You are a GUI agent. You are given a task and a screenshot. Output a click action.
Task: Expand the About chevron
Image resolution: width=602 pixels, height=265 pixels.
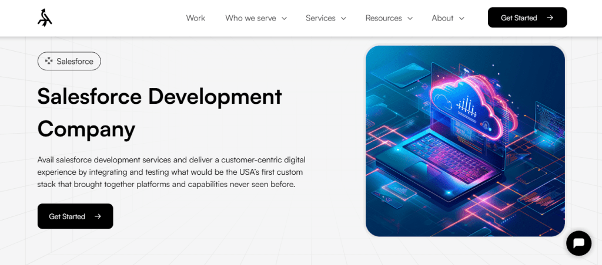click(x=462, y=18)
